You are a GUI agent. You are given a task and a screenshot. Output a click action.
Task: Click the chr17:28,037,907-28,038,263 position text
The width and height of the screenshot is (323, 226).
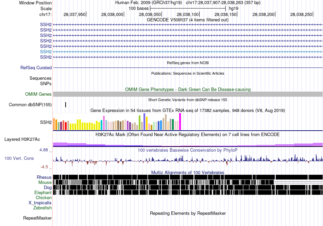pyautogui.click(x=223, y=3)
